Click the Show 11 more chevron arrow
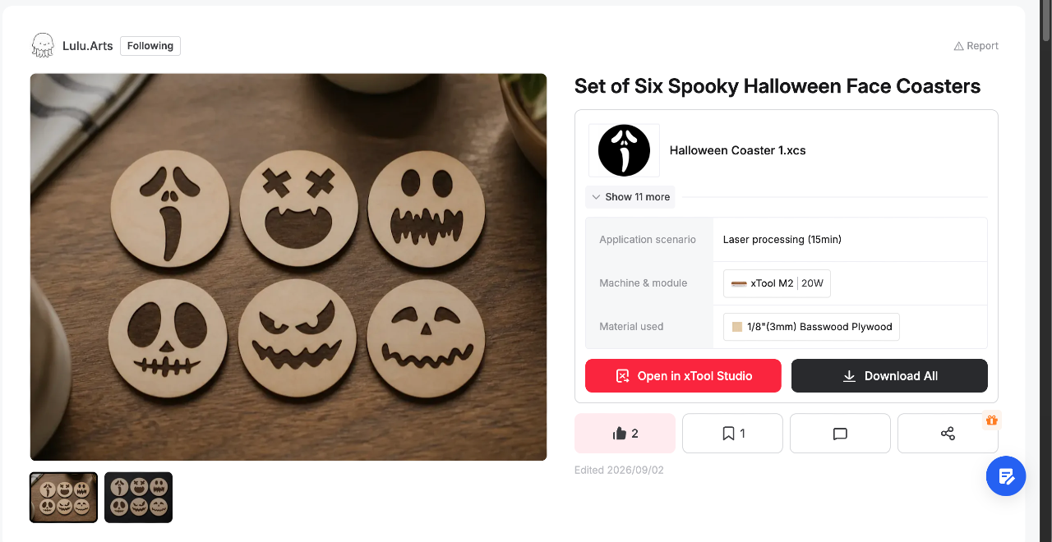This screenshot has height=542, width=1052. tap(597, 197)
